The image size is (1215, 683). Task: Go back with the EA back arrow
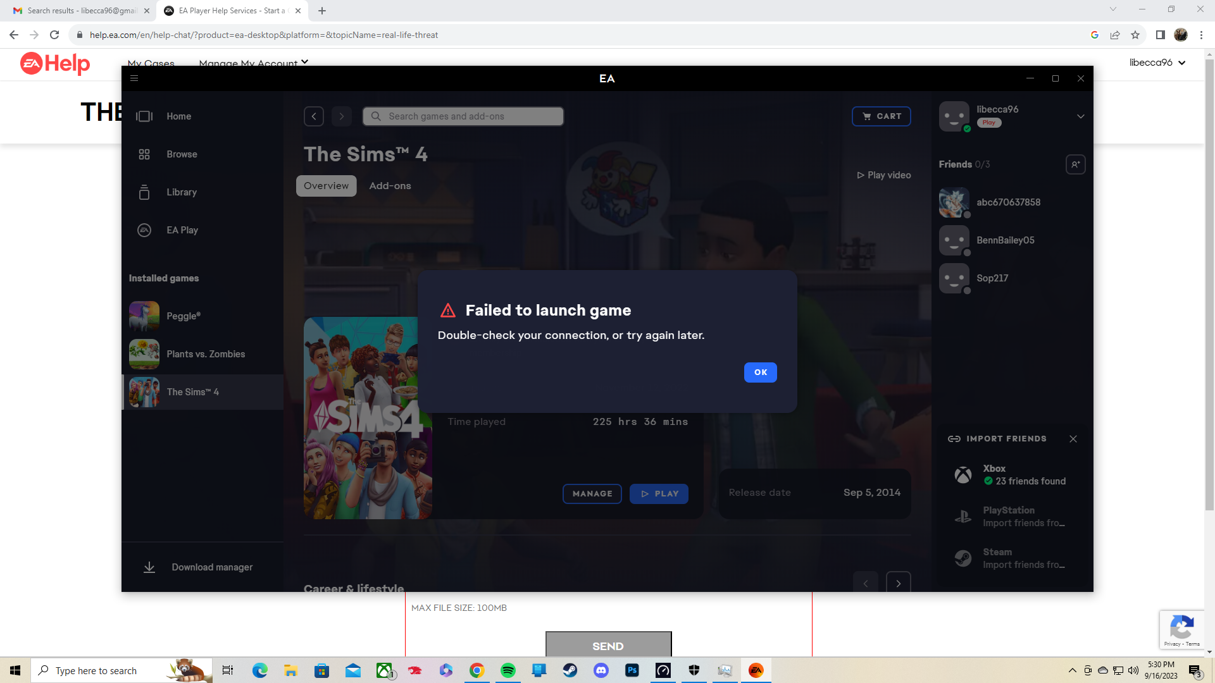tap(314, 116)
